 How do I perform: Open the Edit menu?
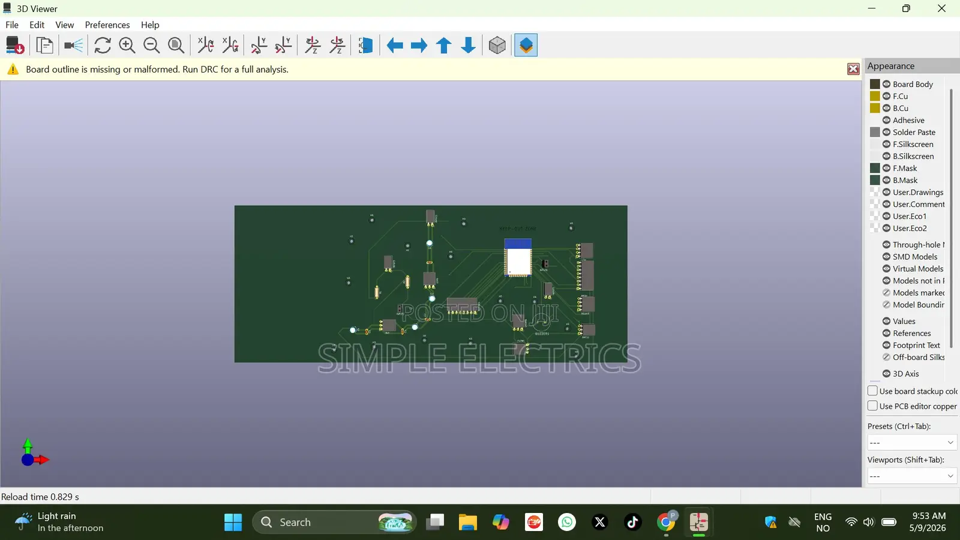[x=37, y=25]
